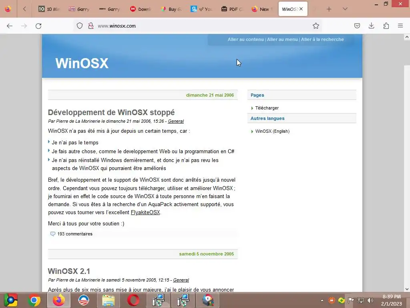This screenshot has height=308, width=410.
Task: Close the WinOSX tab
Action: [x=301, y=9]
